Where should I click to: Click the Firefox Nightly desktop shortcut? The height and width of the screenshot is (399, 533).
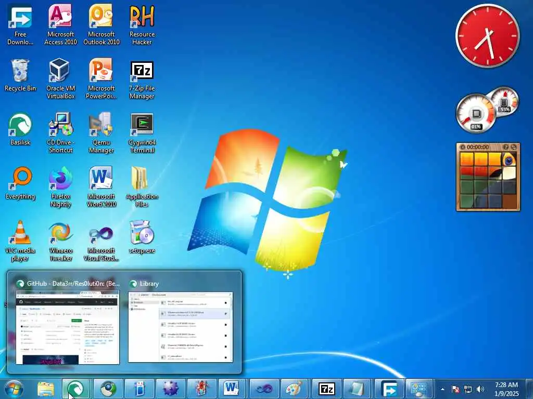tap(60, 187)
